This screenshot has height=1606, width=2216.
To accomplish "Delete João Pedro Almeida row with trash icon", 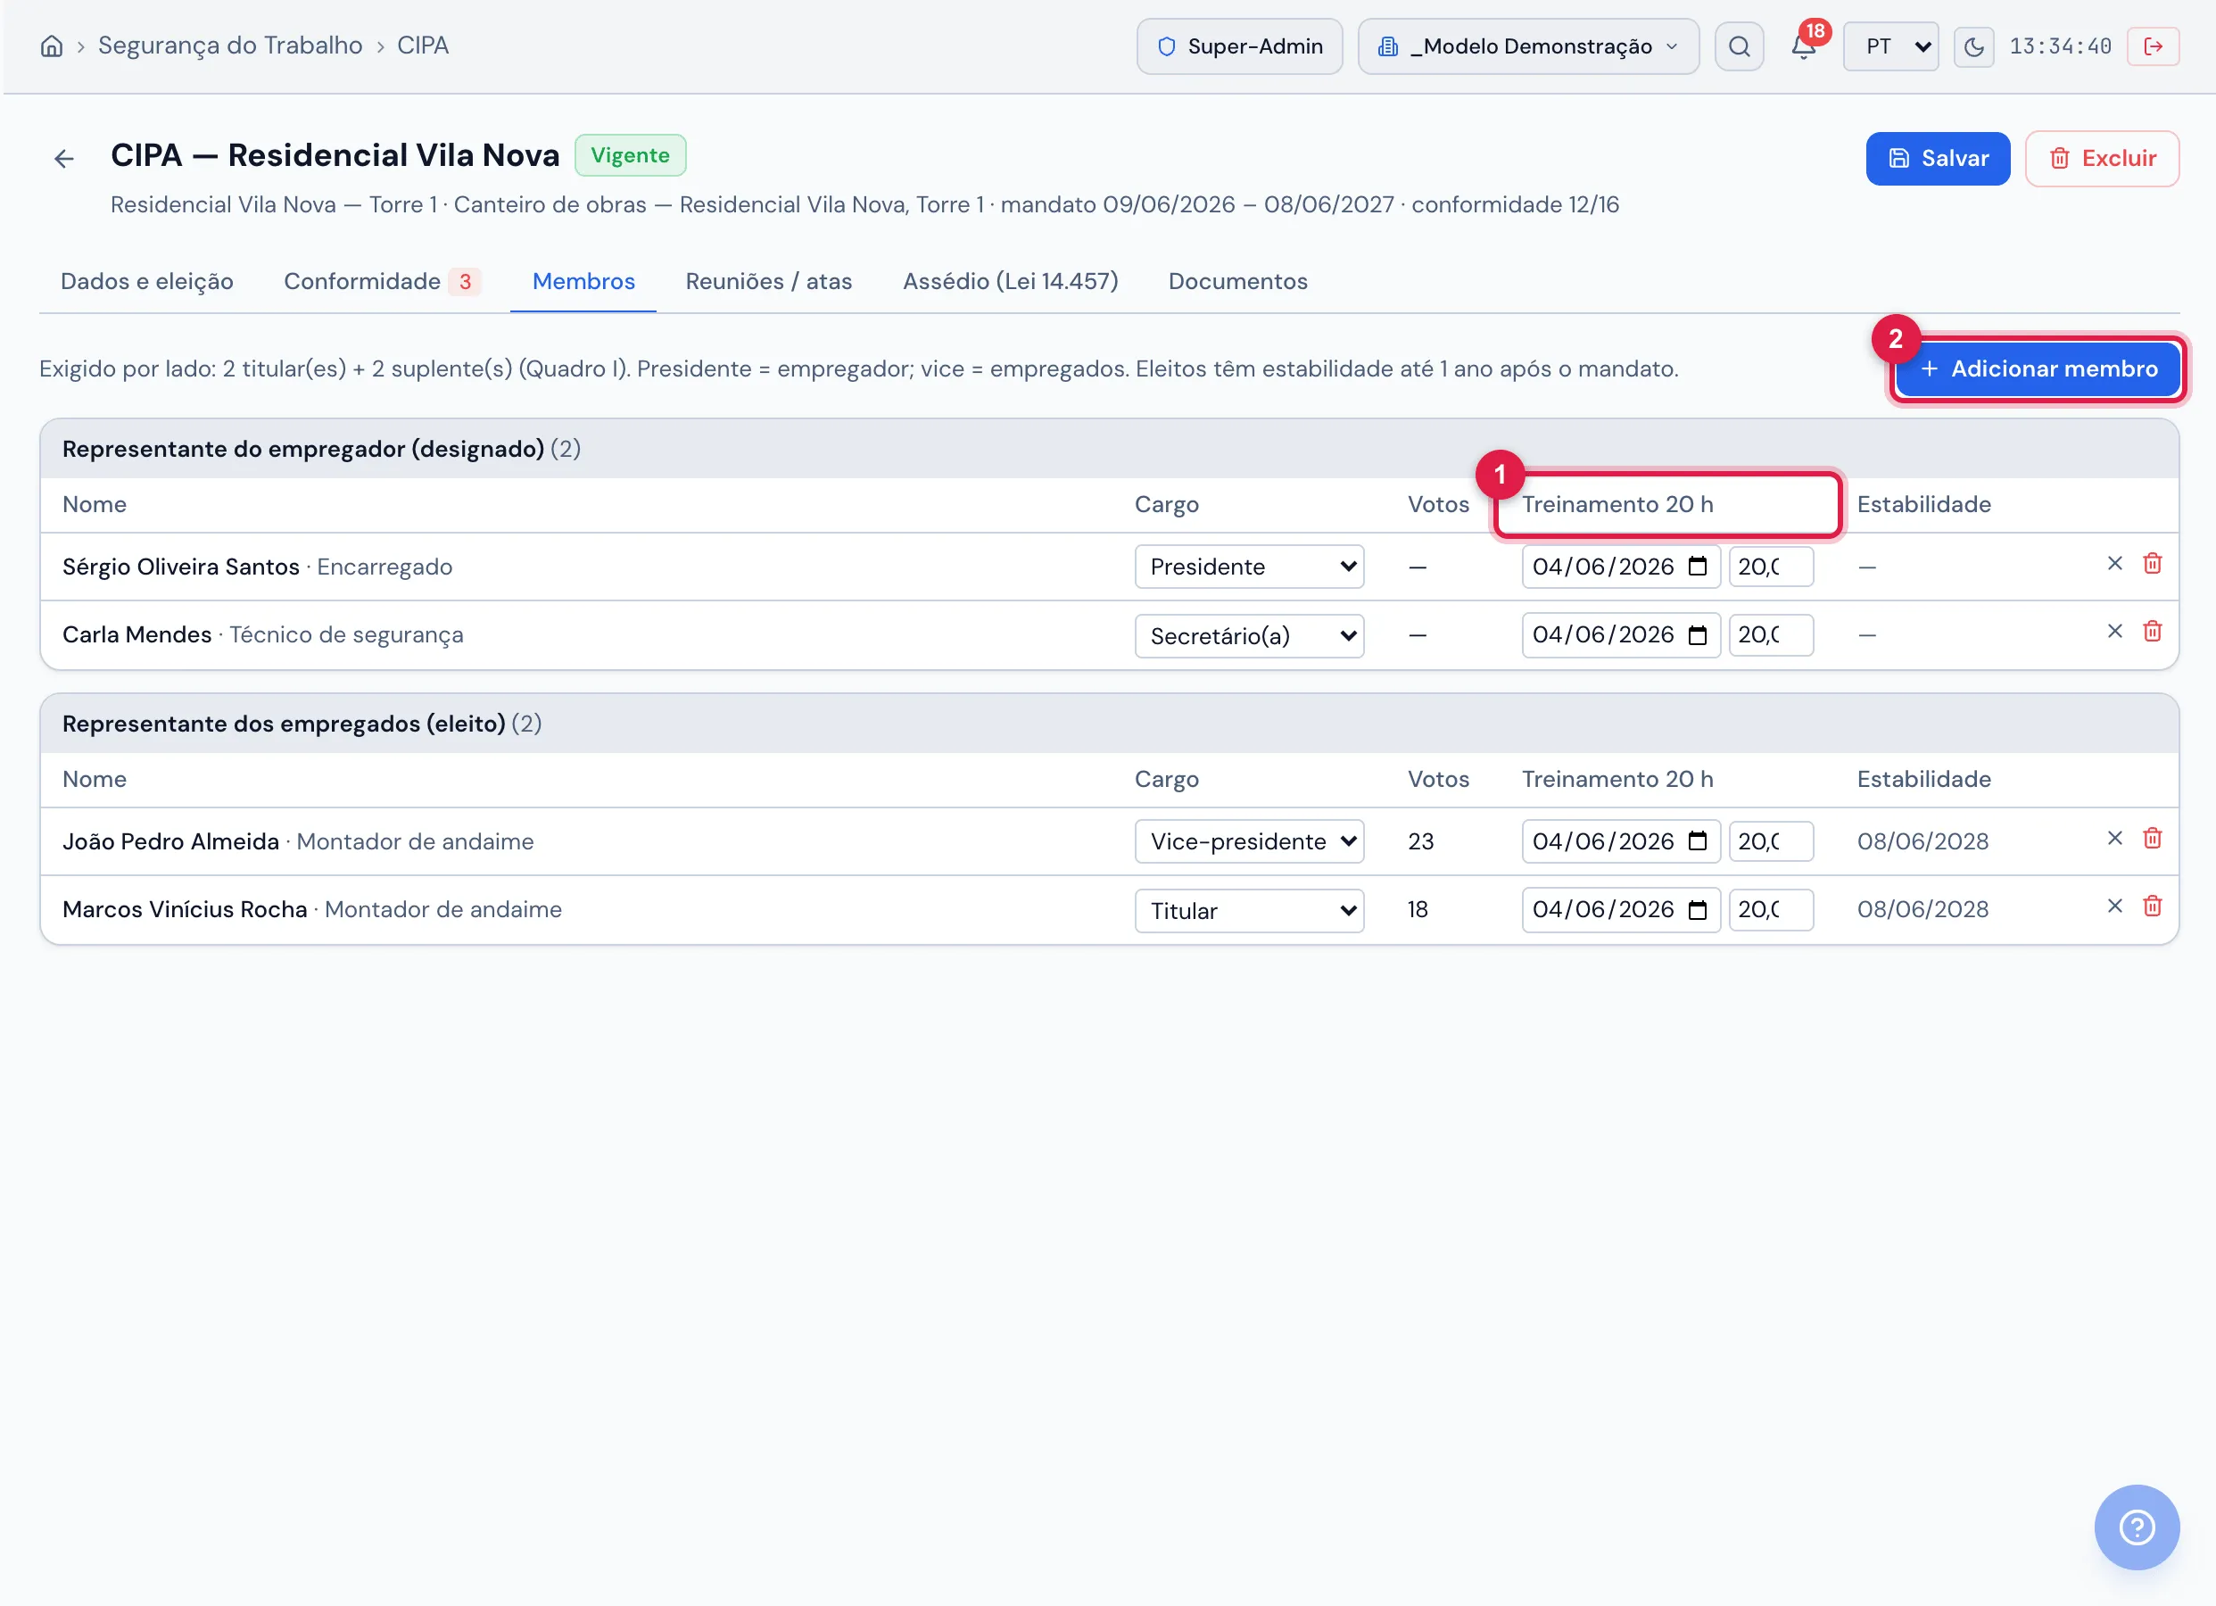I will (2153, 839).
